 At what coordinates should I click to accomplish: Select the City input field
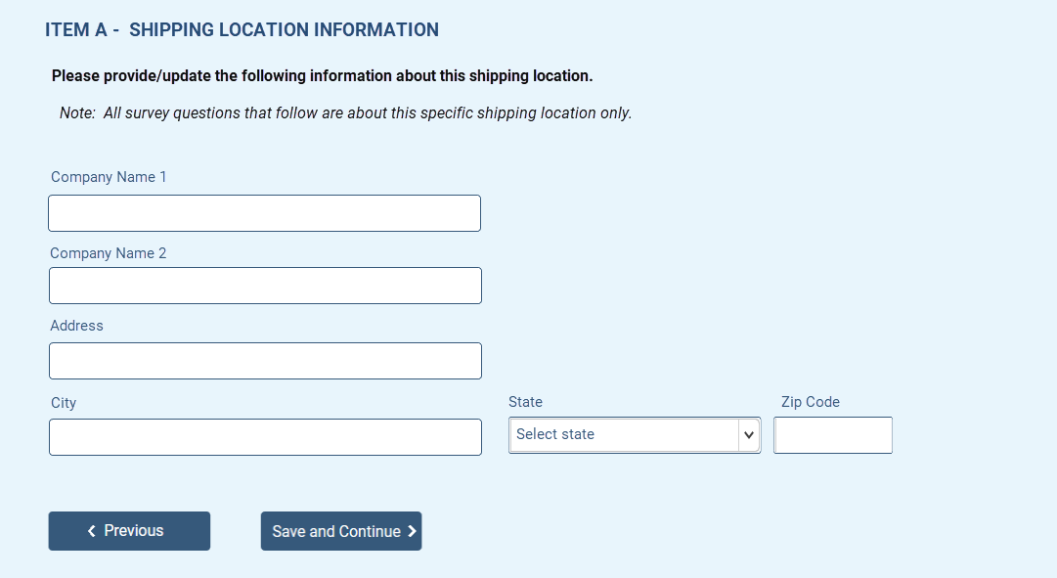265,437
